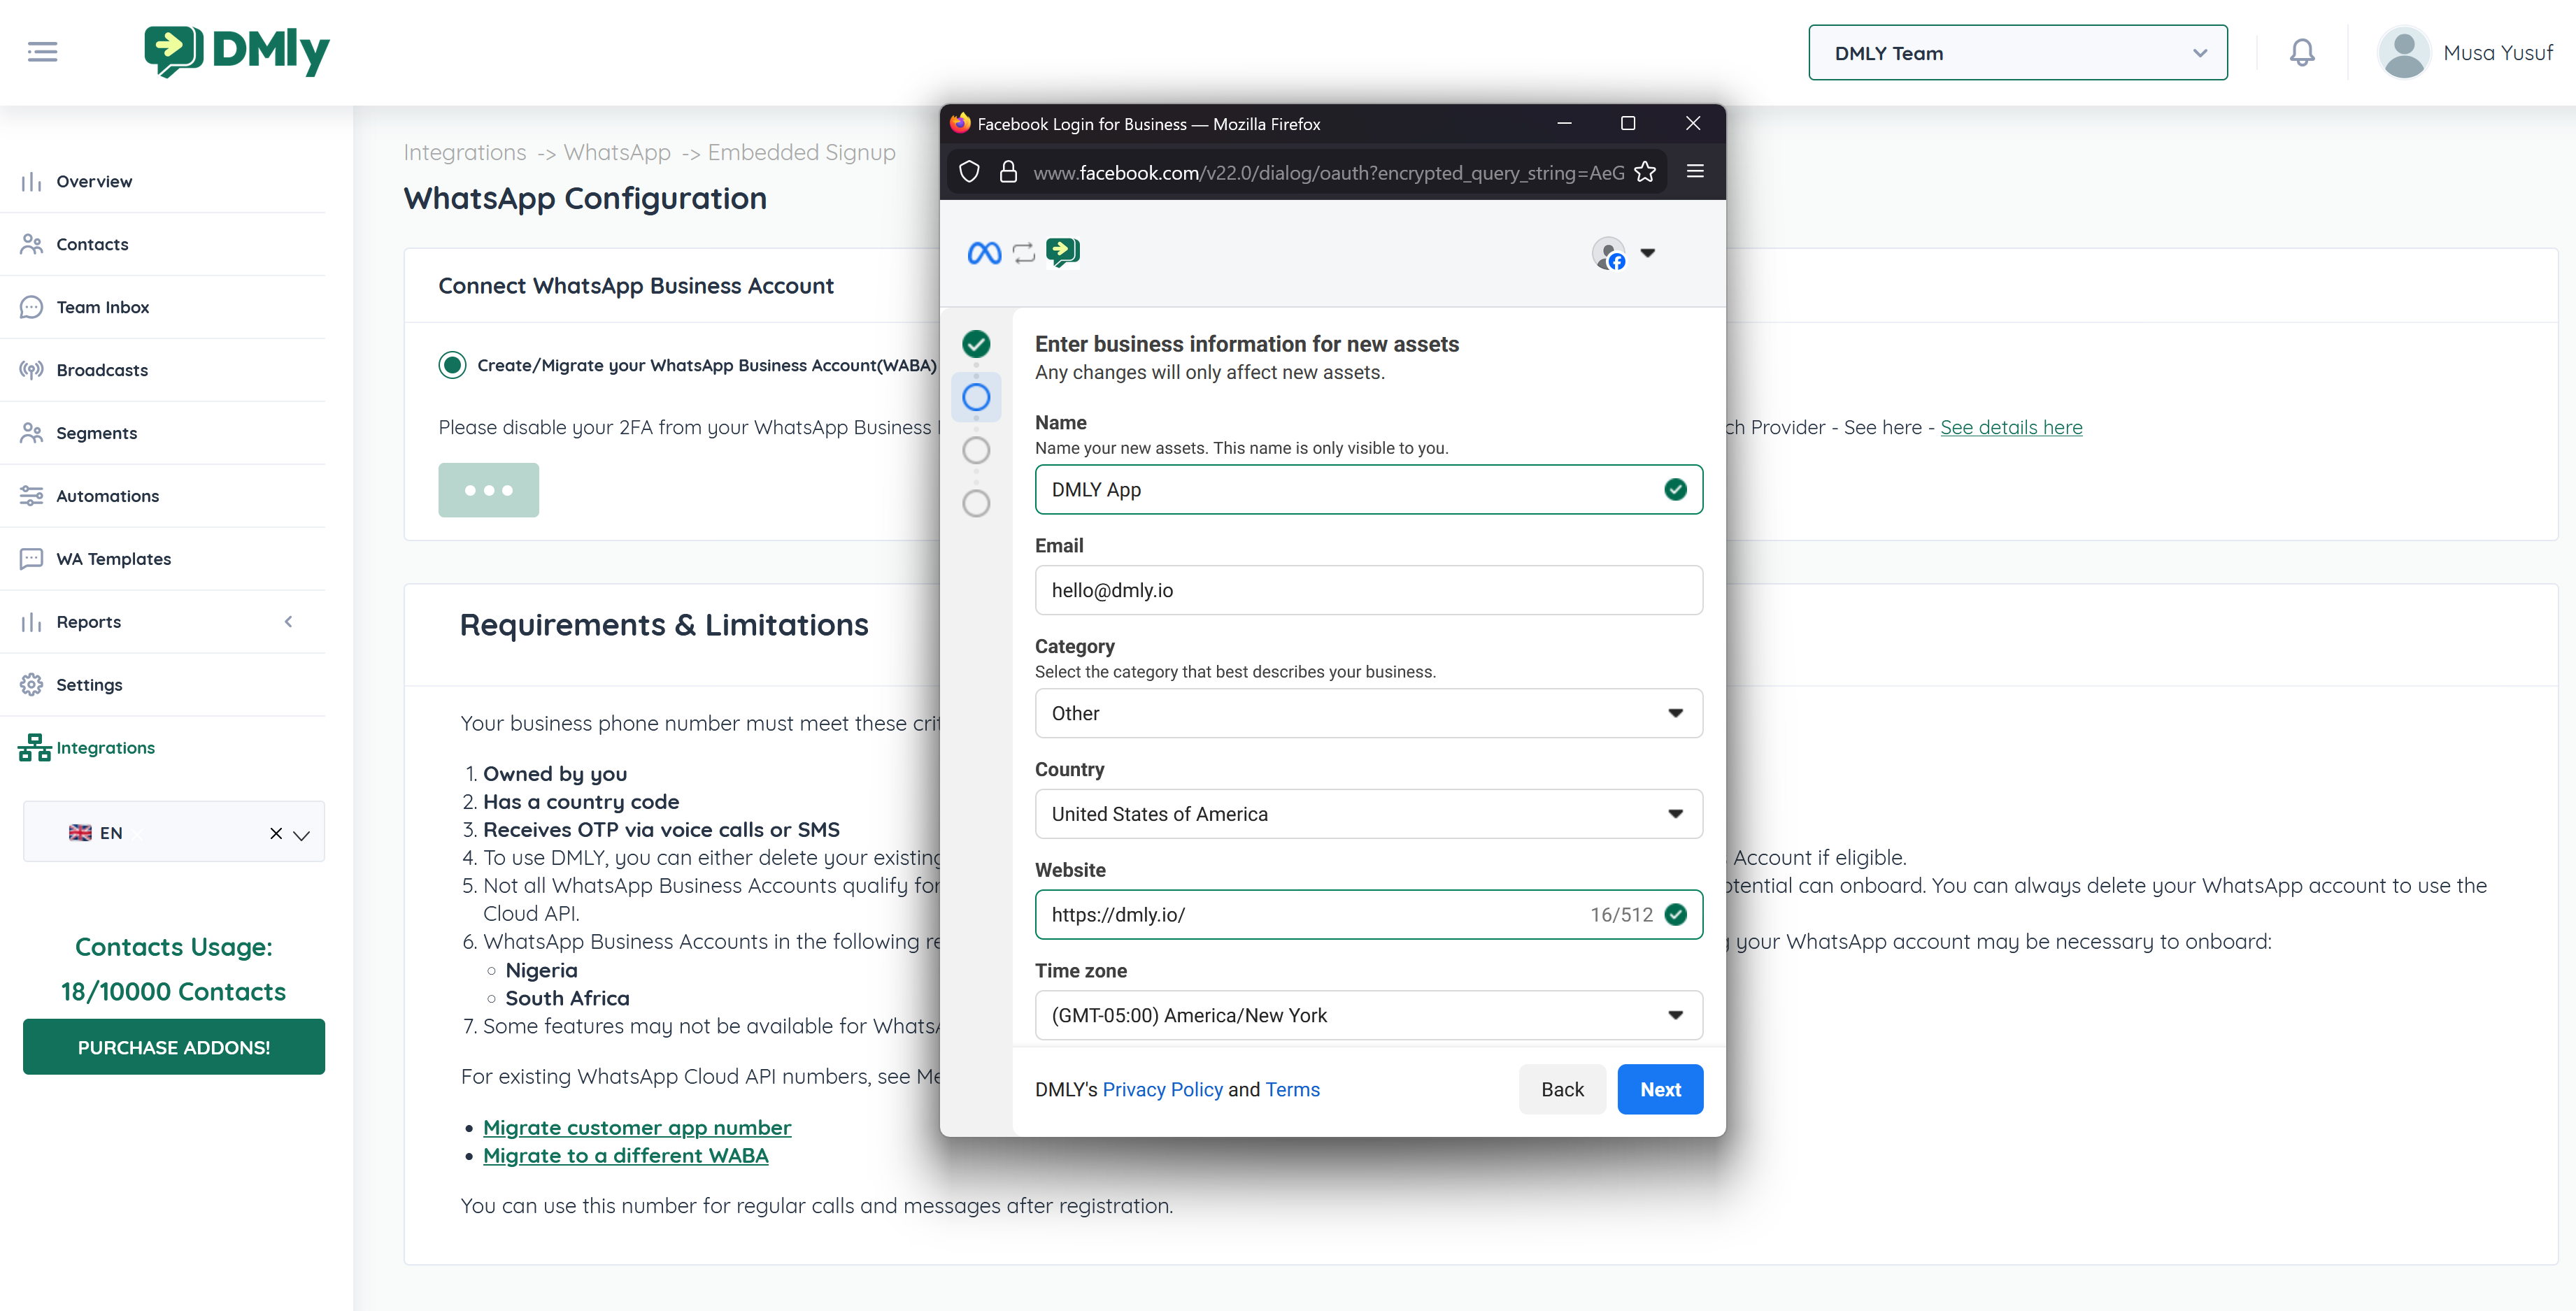Open notifications bell icon
The height and width of the screenshot is (1311, 2576).
coord(2301,52)
